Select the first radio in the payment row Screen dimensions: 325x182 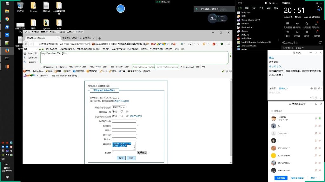[x=113, y=116]
